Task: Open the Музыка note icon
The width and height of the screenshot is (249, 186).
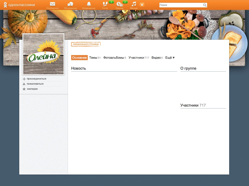Action: pos(134,4)
